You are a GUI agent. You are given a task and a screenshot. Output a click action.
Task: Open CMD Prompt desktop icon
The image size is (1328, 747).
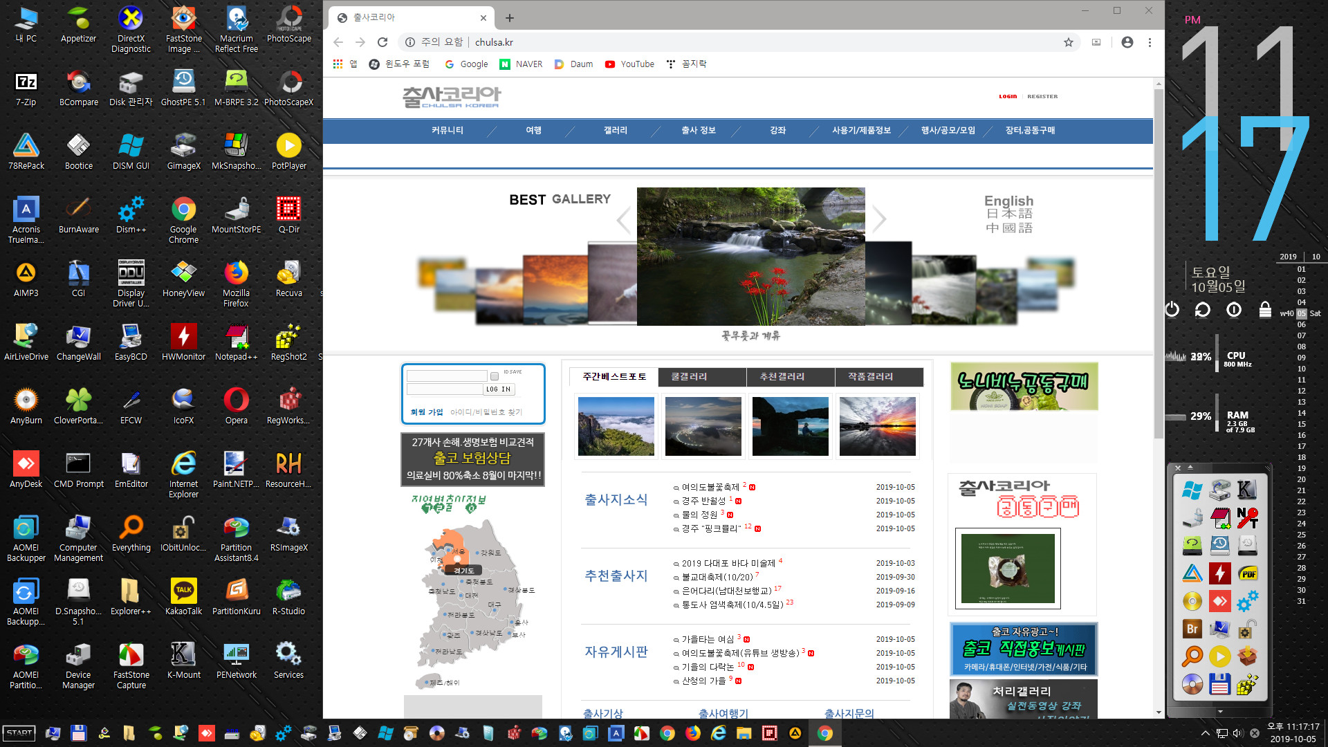click(x=78, y=470)
